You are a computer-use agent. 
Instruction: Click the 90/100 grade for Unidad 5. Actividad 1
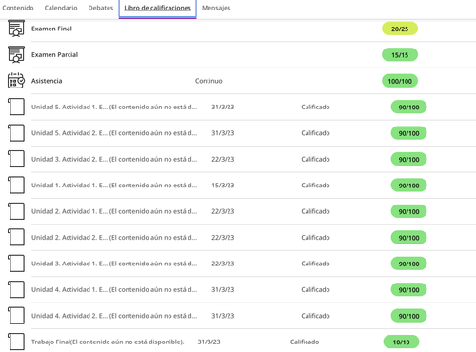coord(408,107)
